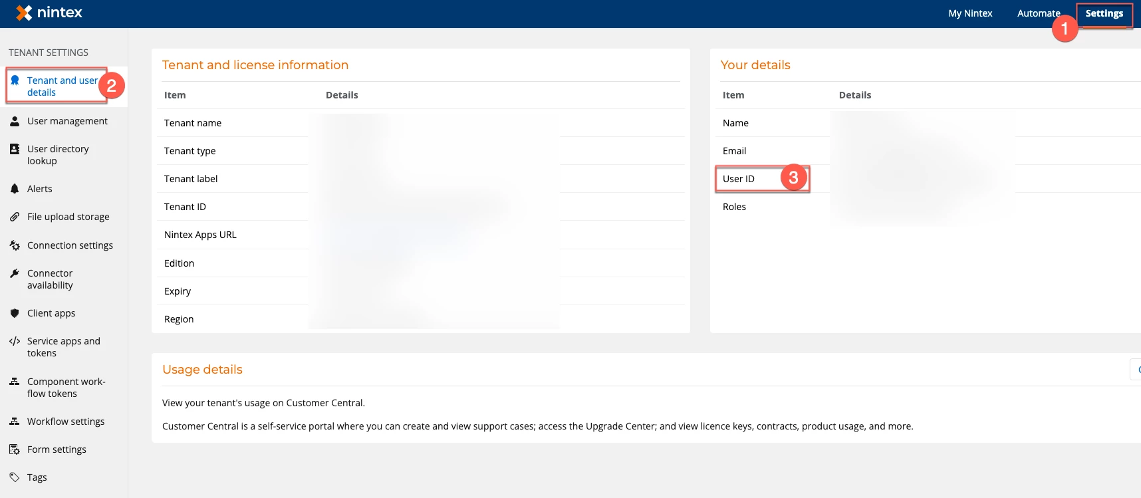
Task: Click the Connection settings gear icon
Action: click(15, 245)
